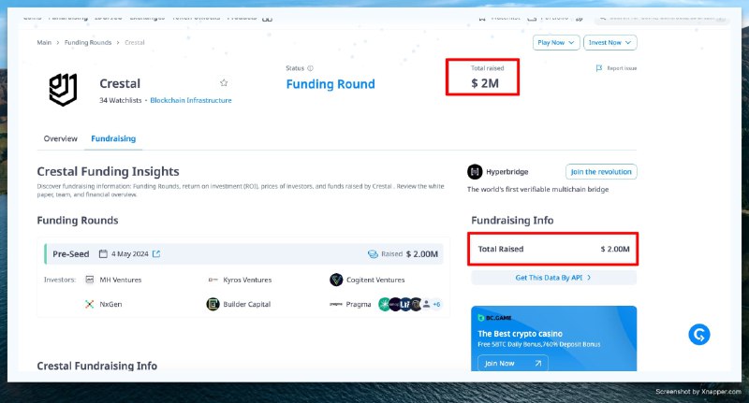The image size is (749, 403).
Task: Open Get This Data By API link
Action: [553, 278]
